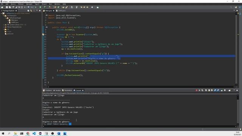Viewport: 242px width, 136px height.
Task: Click the Forward navigation arrow in toolbar
Action: (92, 7)
